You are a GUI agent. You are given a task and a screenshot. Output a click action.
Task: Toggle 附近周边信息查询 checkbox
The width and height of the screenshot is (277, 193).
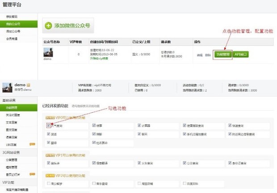[x=230, y=134]
